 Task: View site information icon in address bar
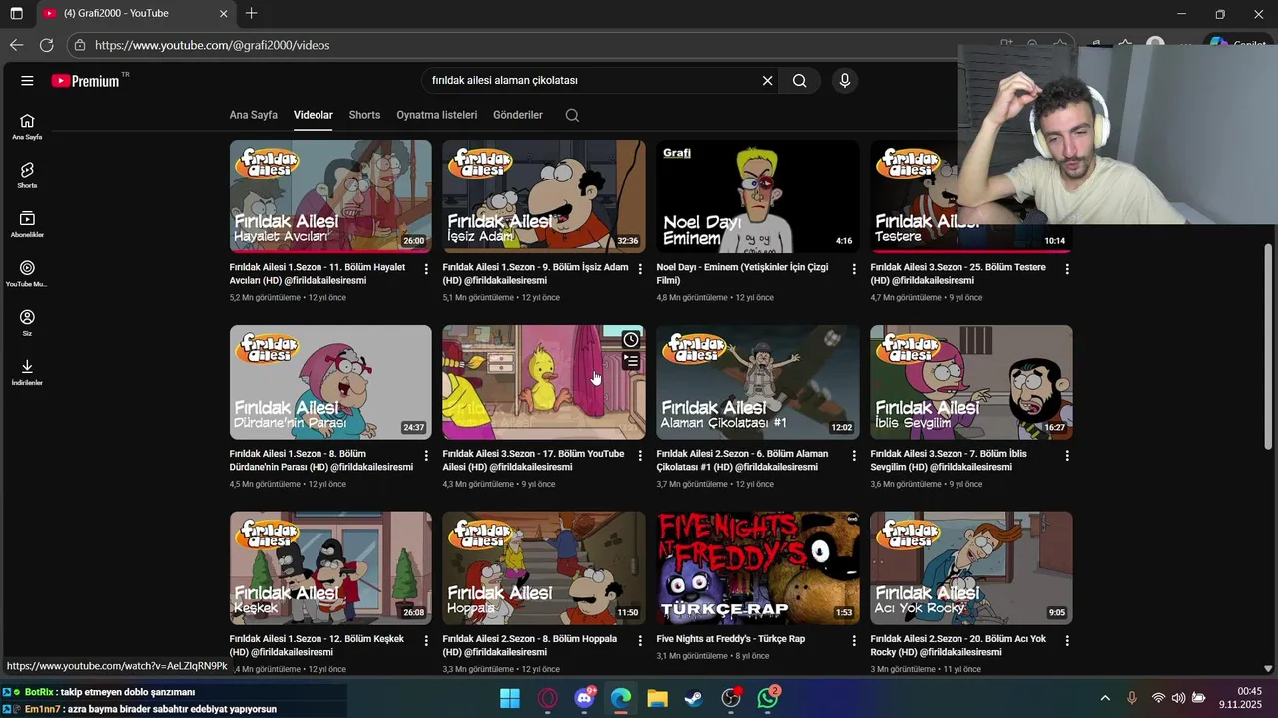tap(79, 45)
